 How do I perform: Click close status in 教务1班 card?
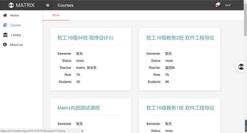169,131
